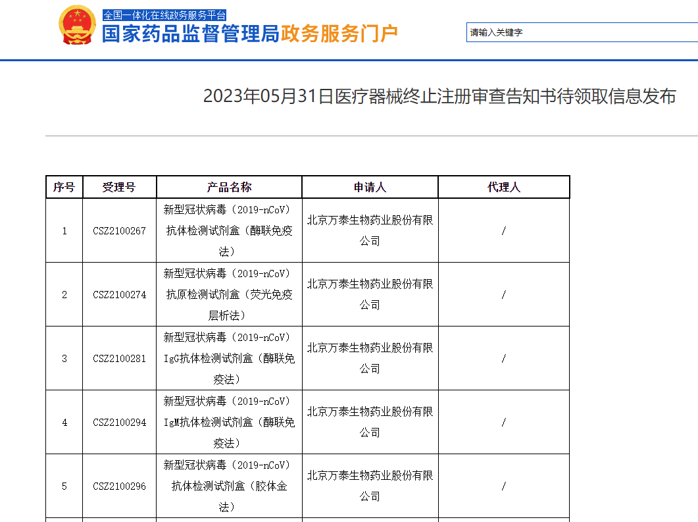Viewport: 698px width, 522px height.
Task: Click the 胶体金法 antibody kit product name
Action: [x=229, y=486]
